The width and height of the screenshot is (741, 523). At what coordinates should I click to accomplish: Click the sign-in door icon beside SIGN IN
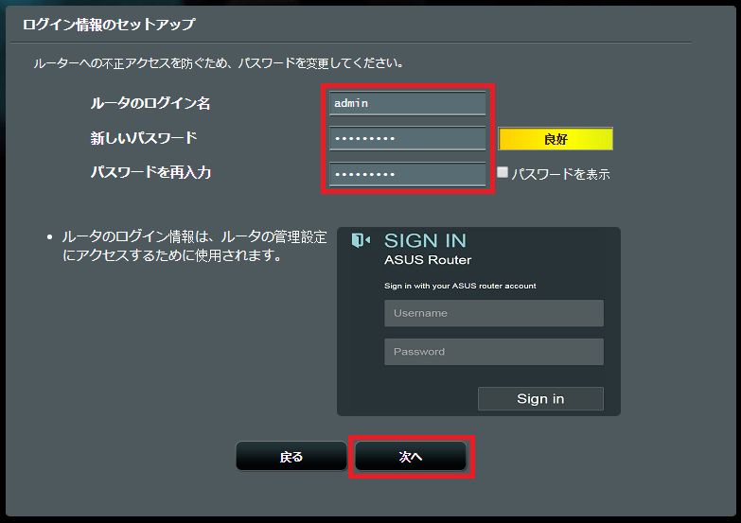point(361,240)
